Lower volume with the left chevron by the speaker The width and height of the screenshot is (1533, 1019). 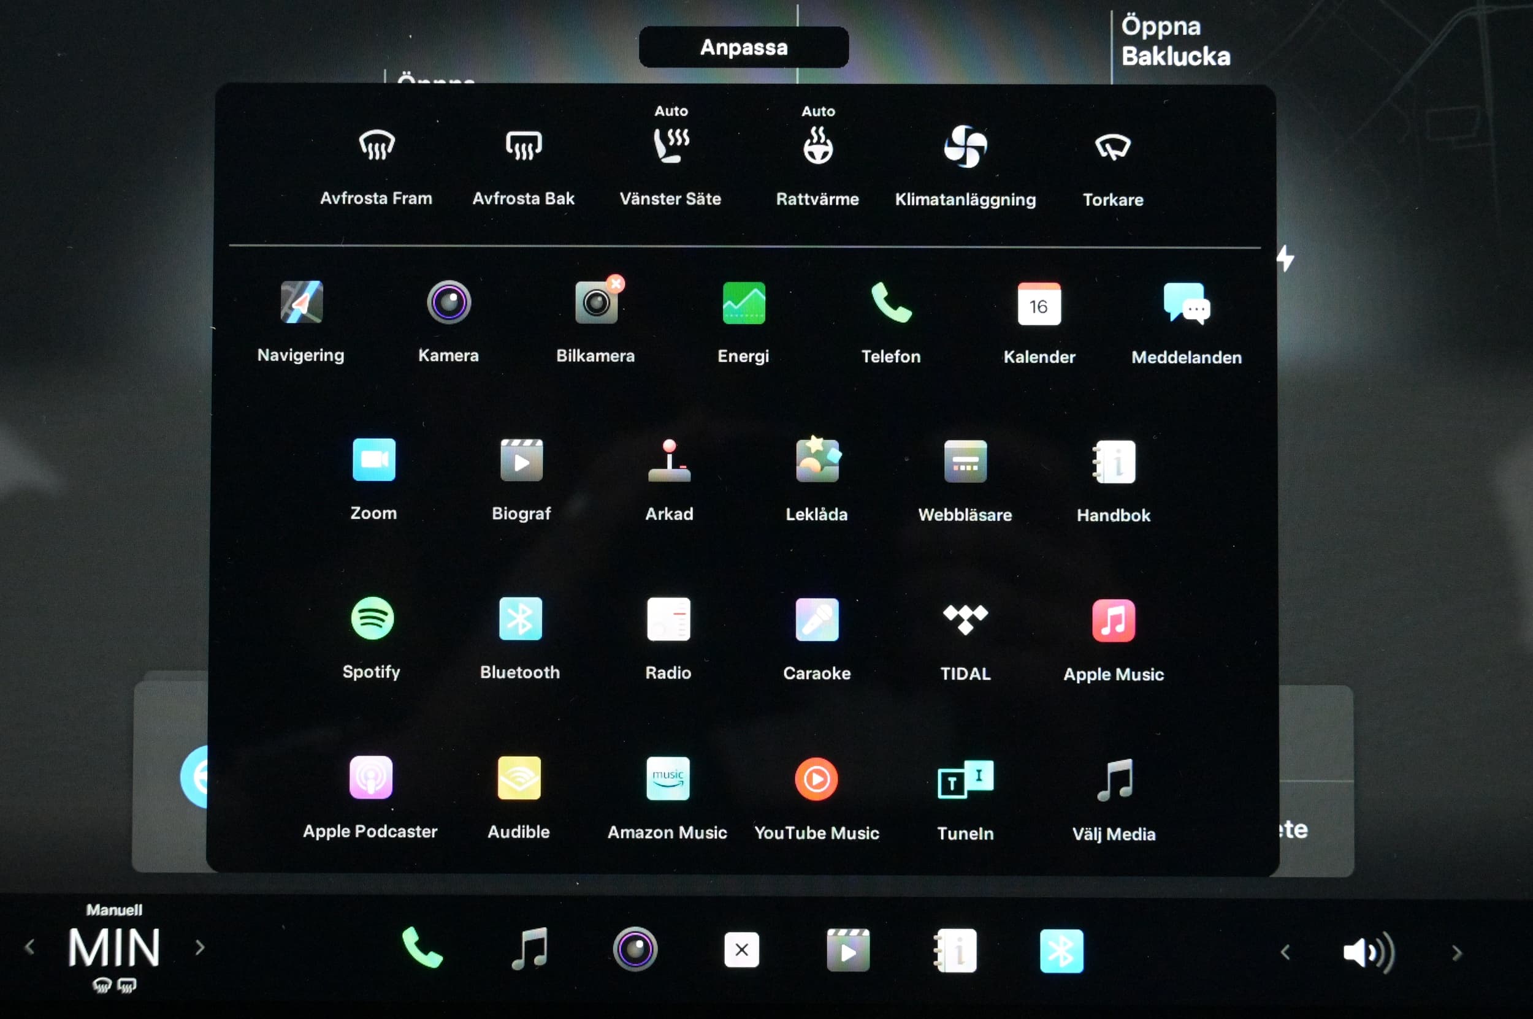pyautogui.click(x=1285, y=953)
